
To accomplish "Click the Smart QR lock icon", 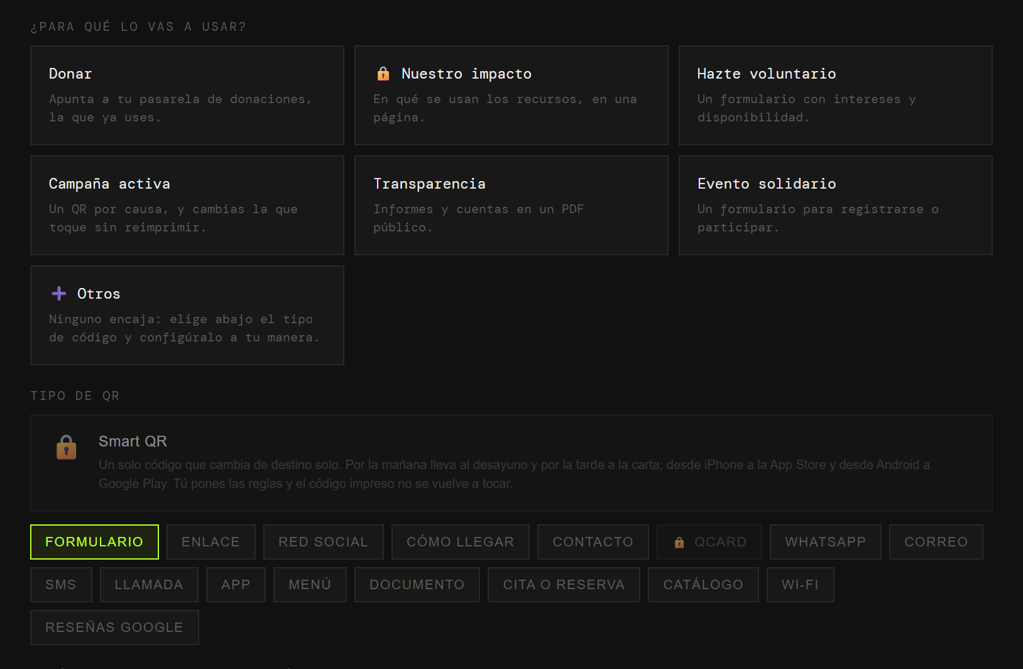I will [66, 448].
